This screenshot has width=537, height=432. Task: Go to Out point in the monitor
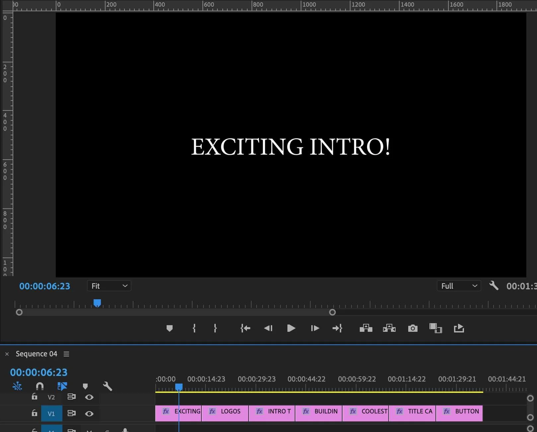coord(337,328)
